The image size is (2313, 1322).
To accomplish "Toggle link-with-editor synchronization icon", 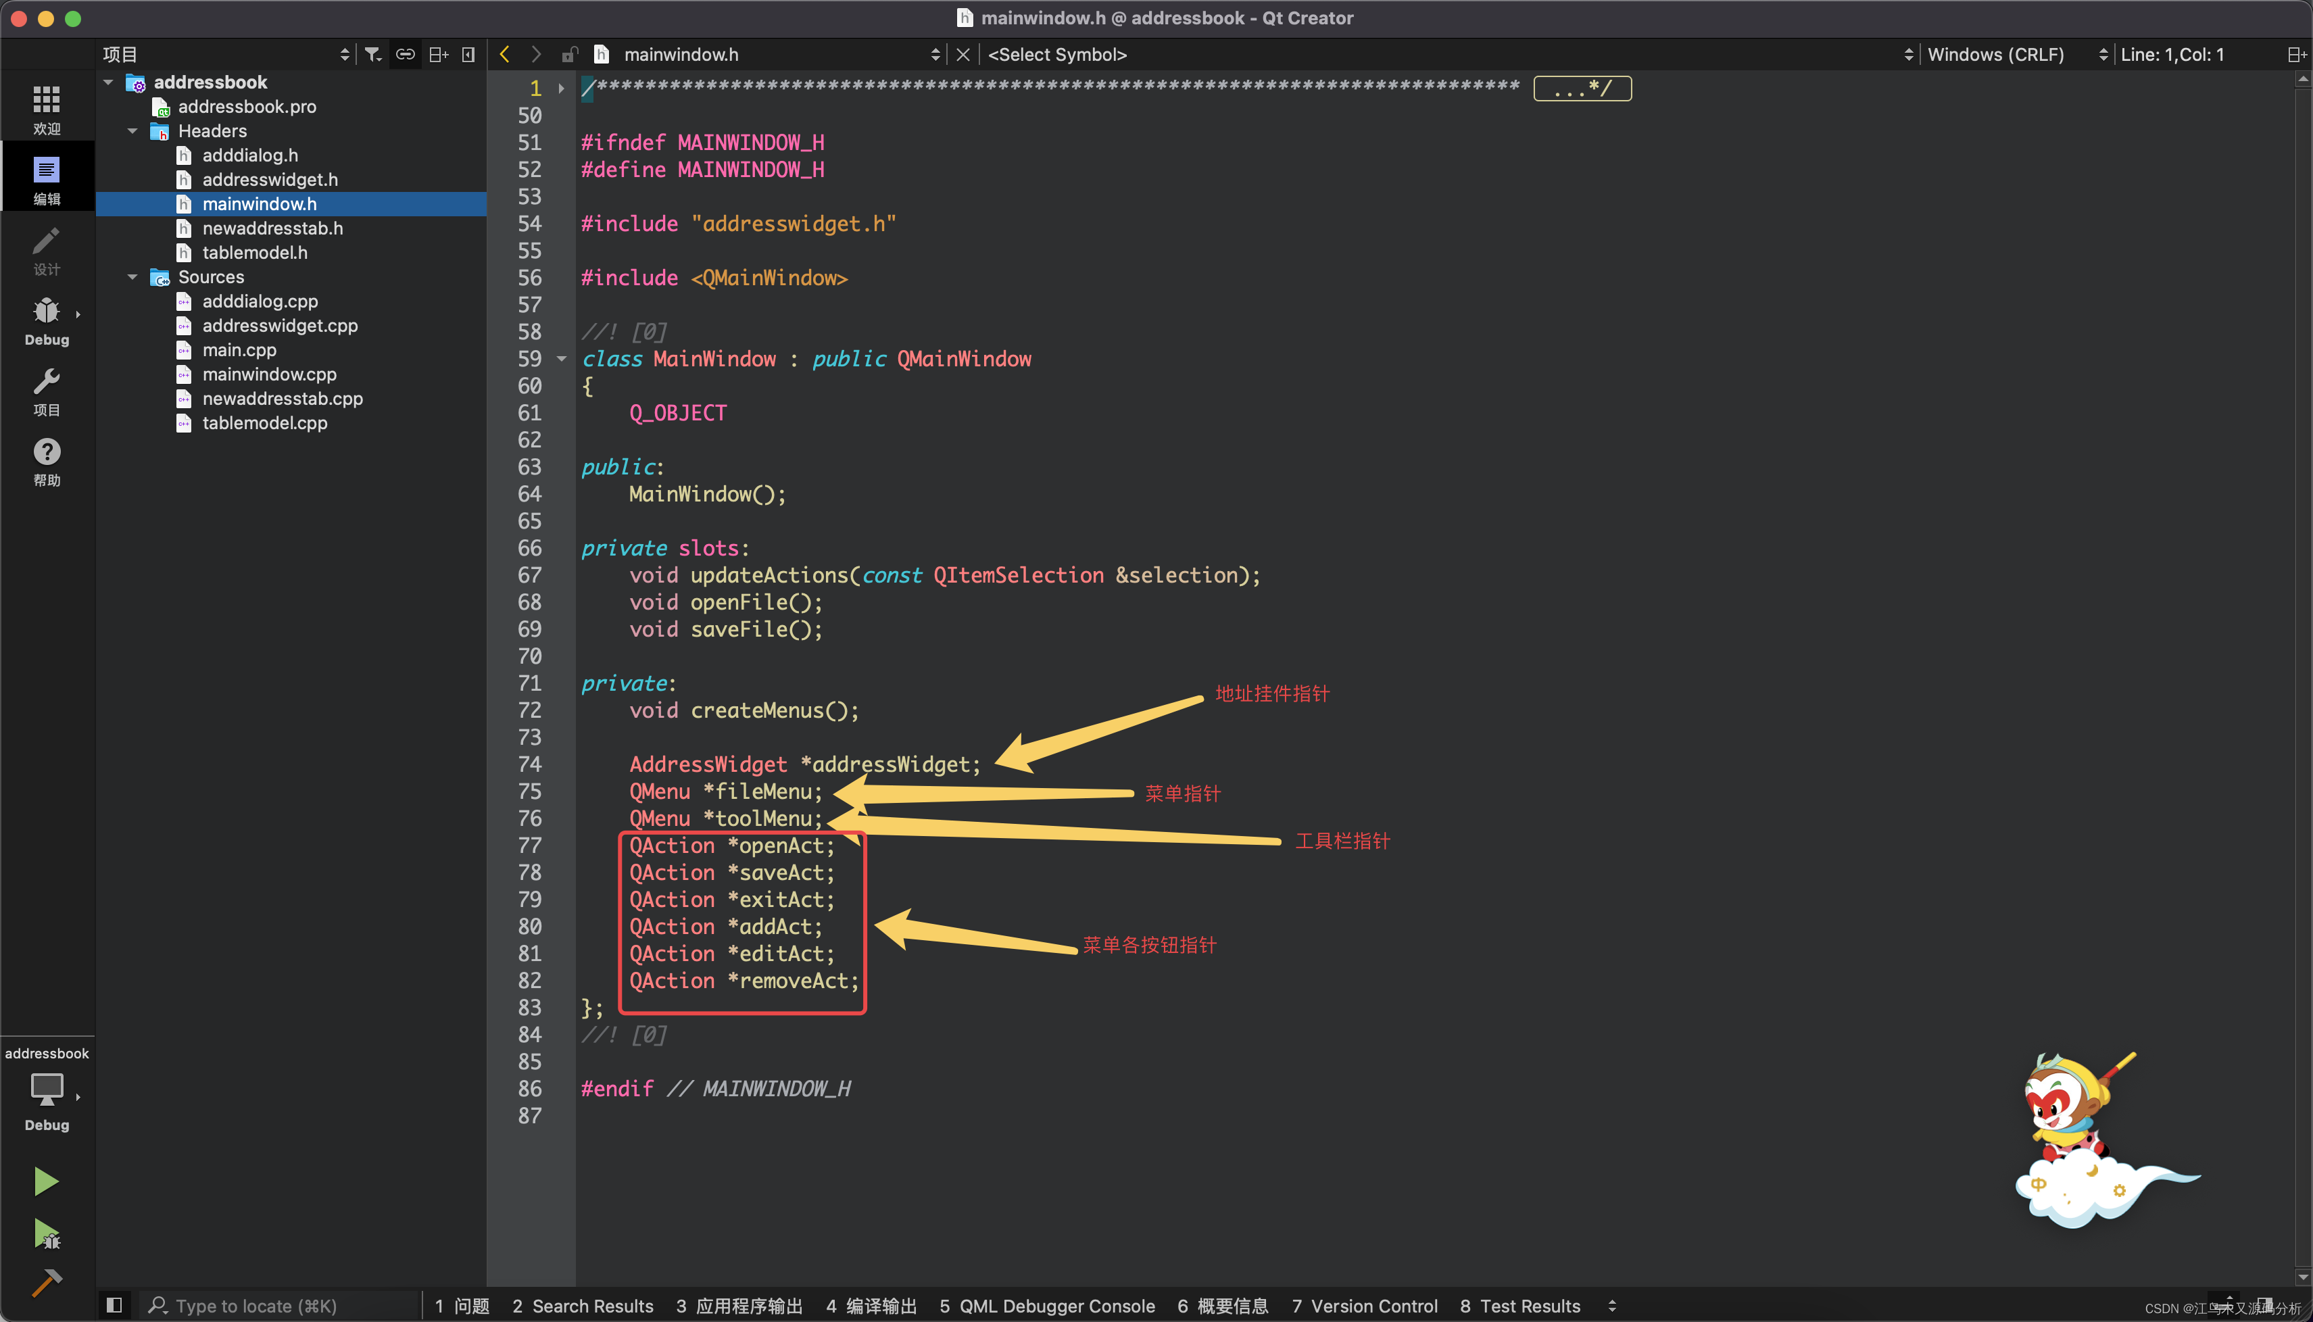I will point(405,55).
